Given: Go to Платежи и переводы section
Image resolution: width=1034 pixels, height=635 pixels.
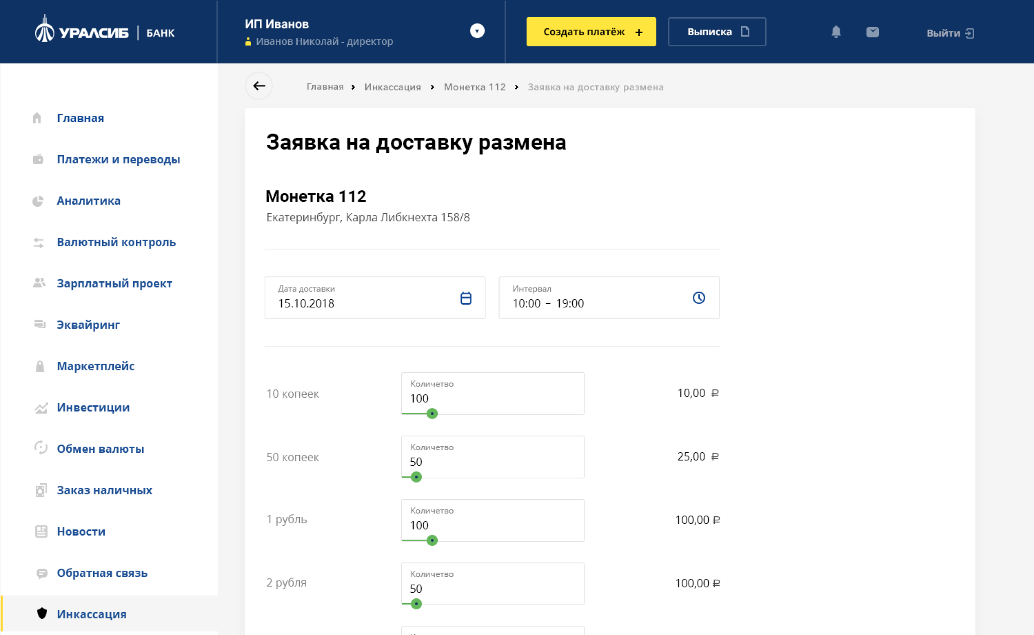Looking at the screenshot, I should 118,159.
